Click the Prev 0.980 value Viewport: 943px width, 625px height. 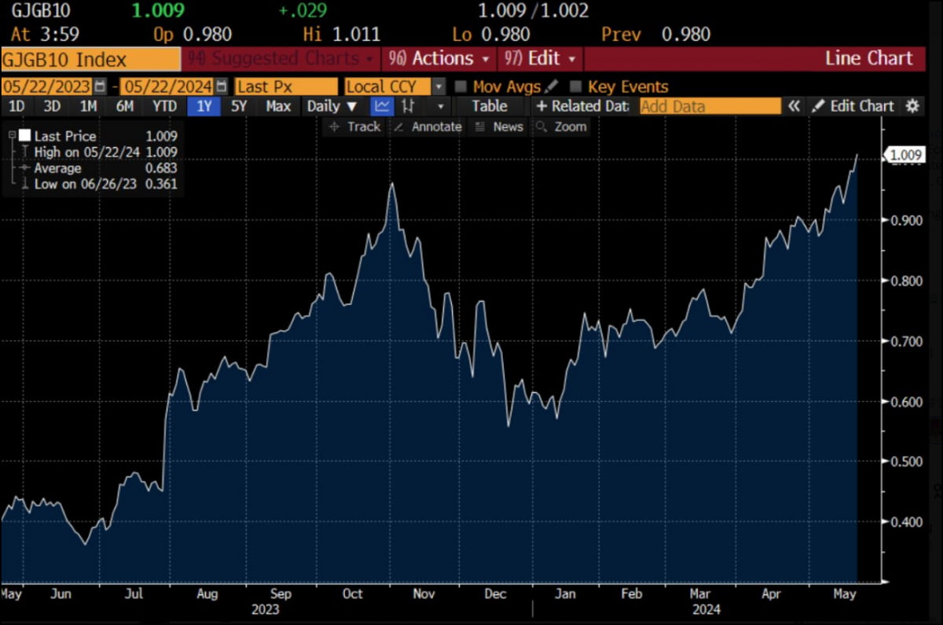coord(655,35)
